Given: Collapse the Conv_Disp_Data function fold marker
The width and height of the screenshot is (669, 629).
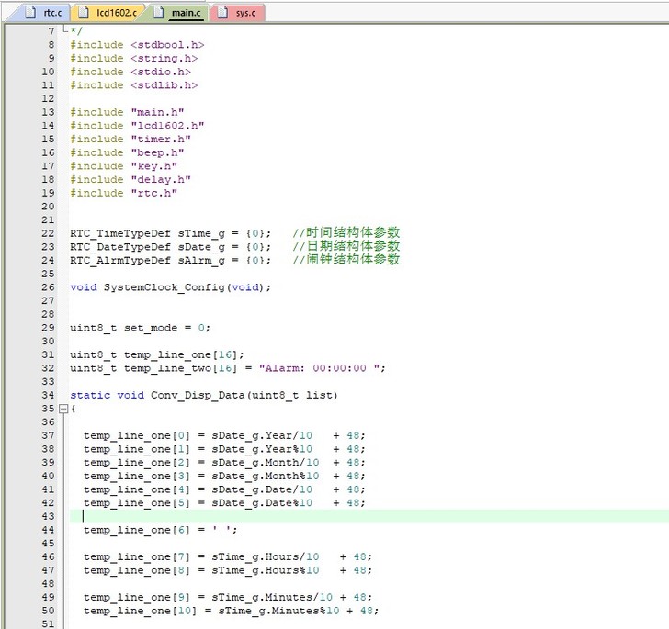Looking at the screenshot, I should [x=63, y=409].
